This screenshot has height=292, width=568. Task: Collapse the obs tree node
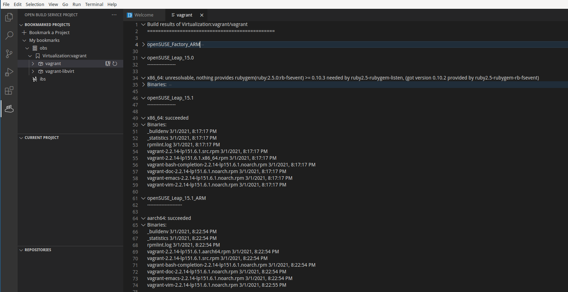pos(27,48)
